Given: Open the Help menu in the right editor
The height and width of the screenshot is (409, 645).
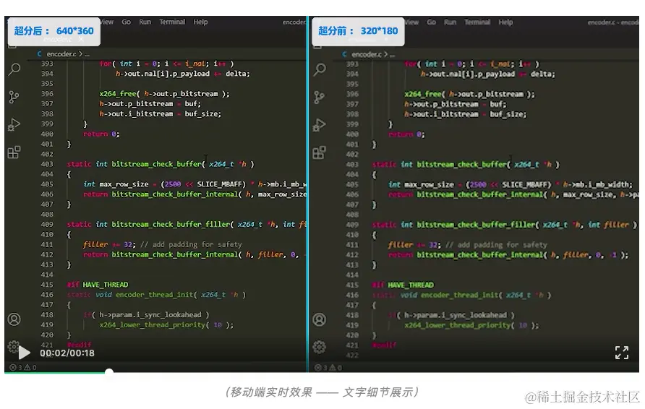Looking at the screenshot, I should [505, 22].
